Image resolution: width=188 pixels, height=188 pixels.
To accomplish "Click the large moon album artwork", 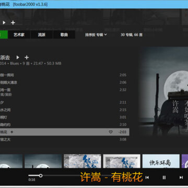I will (x=163, y=91).
